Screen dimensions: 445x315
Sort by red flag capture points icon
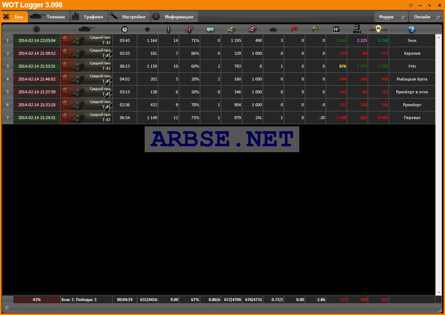coord(294,29)
